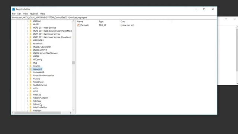Click horizontal scrollbar left arrow
This screenshot has height=134, width=238.
pyautogui.click(x=13, y=113)
